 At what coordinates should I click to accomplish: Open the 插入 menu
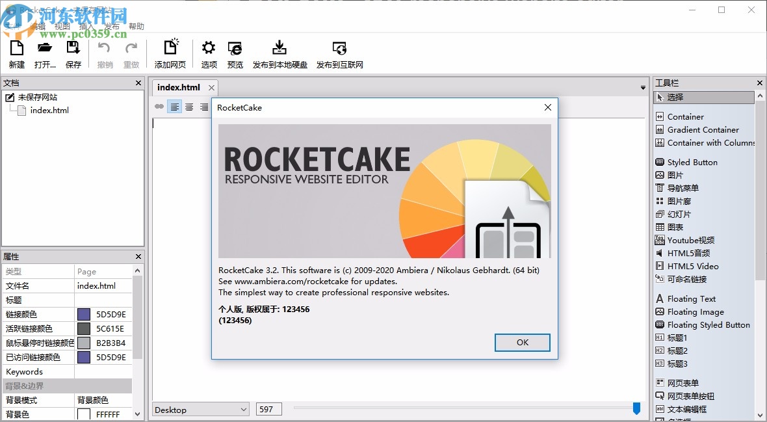pyautogui.click(x=87, y=26)
